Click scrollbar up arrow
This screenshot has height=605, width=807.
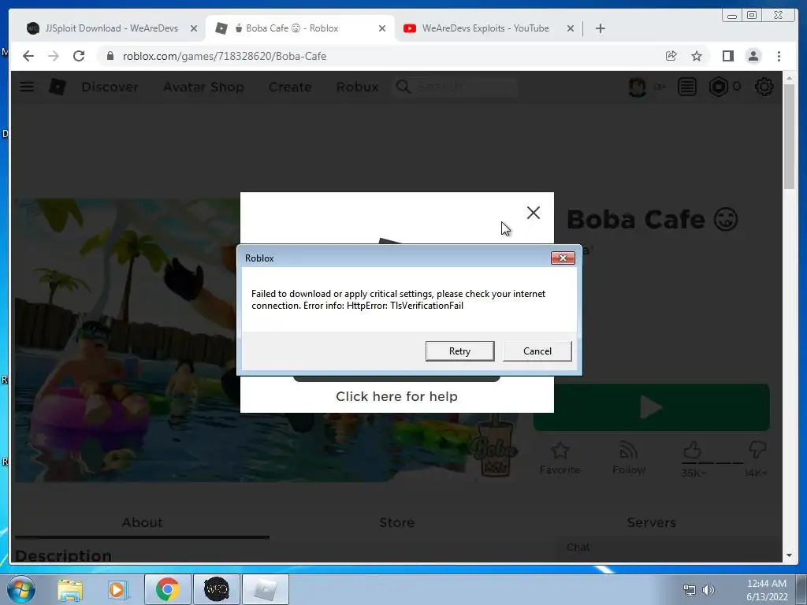tap(789, 78)
